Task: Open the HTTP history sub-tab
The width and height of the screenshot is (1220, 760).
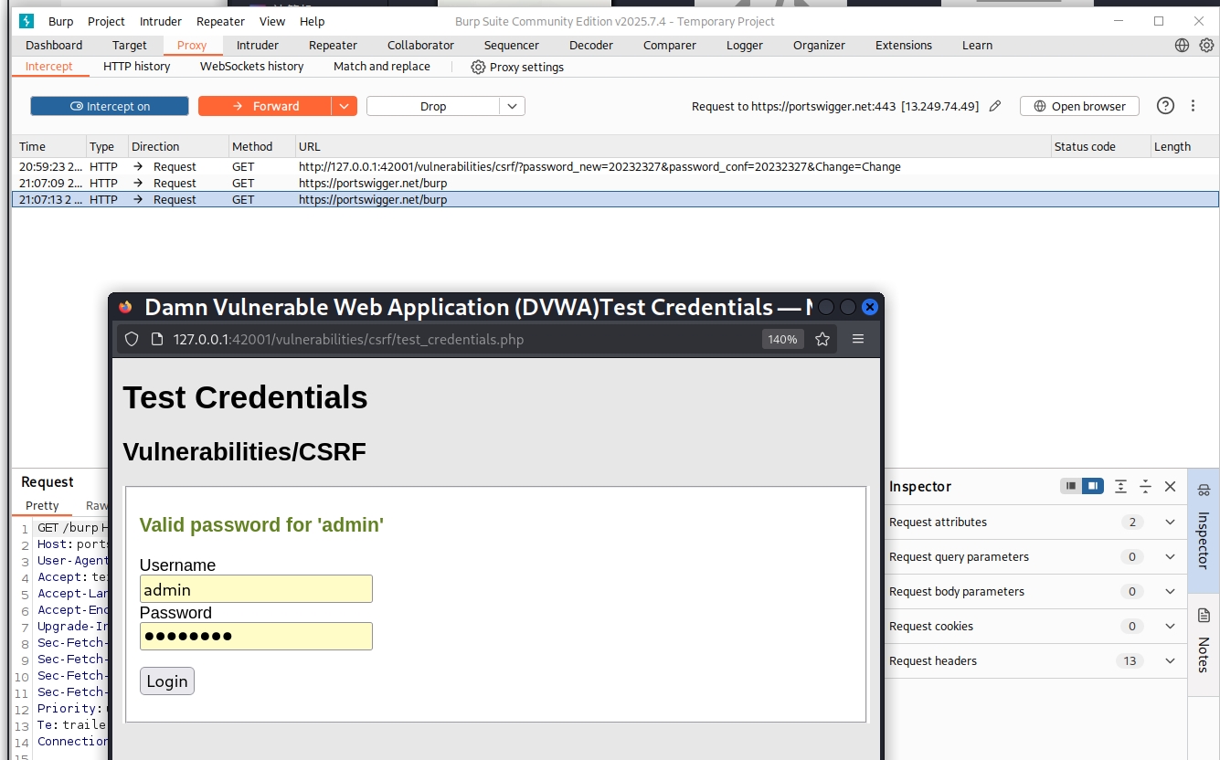Action: tap(137, 67)
